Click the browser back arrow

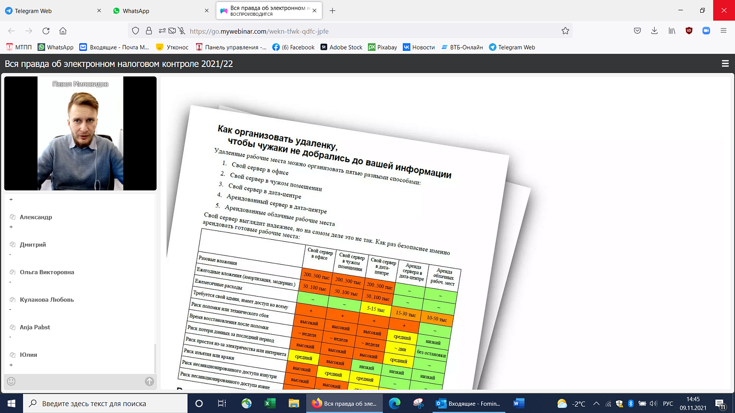(11, 31)
